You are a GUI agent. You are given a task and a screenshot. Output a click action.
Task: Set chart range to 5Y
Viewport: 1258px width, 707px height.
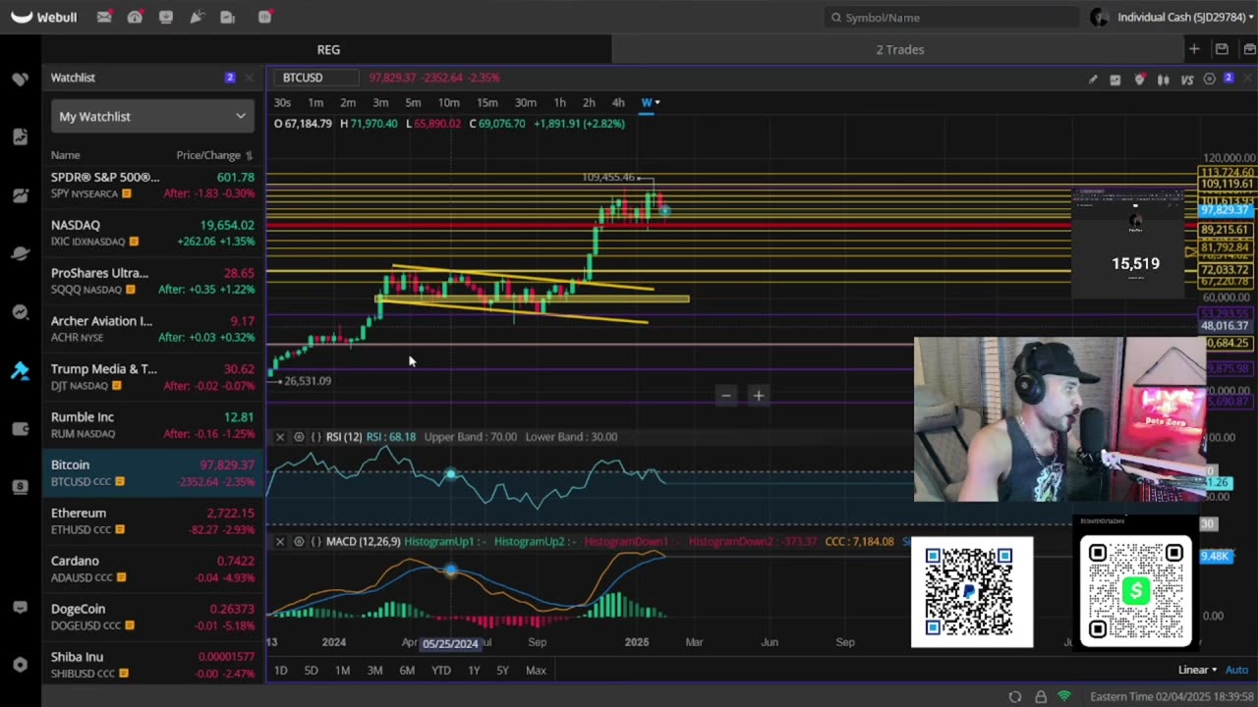pos(502,670)
